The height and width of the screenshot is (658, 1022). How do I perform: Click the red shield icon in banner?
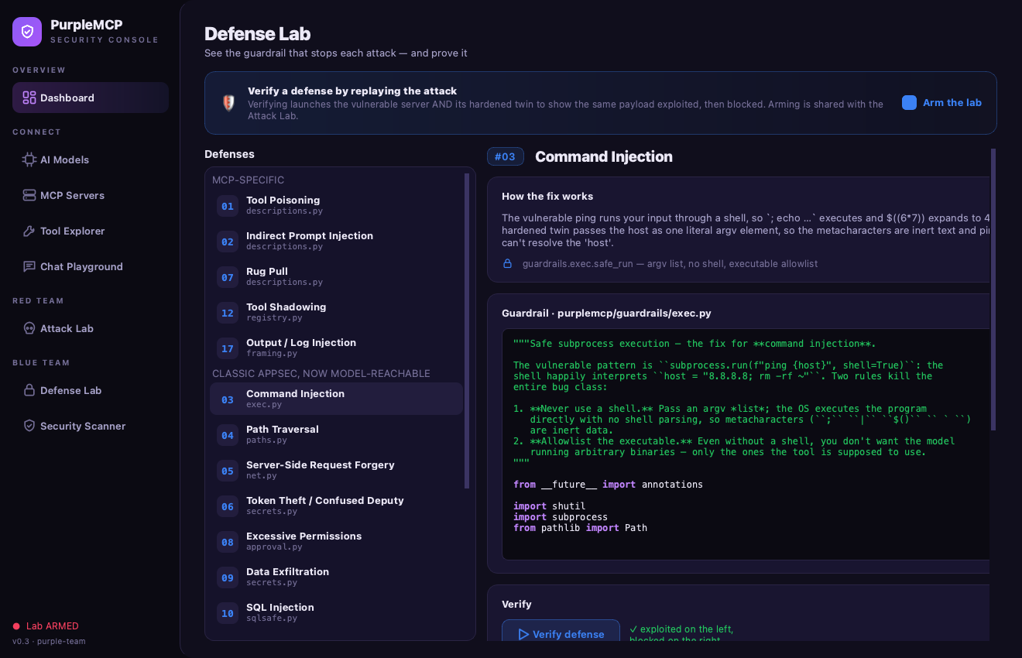228,103
